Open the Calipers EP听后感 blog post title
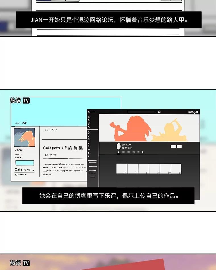Screen dimensions: 216x270 click(x=63, y=148)
